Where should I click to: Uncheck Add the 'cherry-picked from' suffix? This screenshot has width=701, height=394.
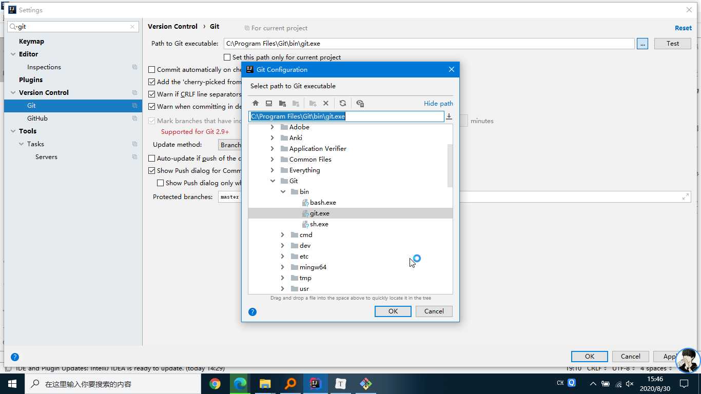[x=152, y=82]
